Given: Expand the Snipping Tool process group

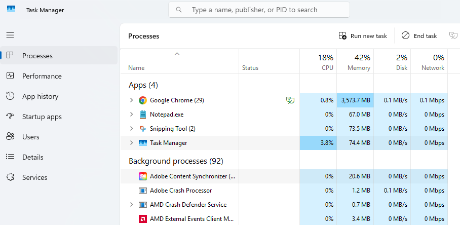Looking at the screenshot, I should click(x=132, y=129).
